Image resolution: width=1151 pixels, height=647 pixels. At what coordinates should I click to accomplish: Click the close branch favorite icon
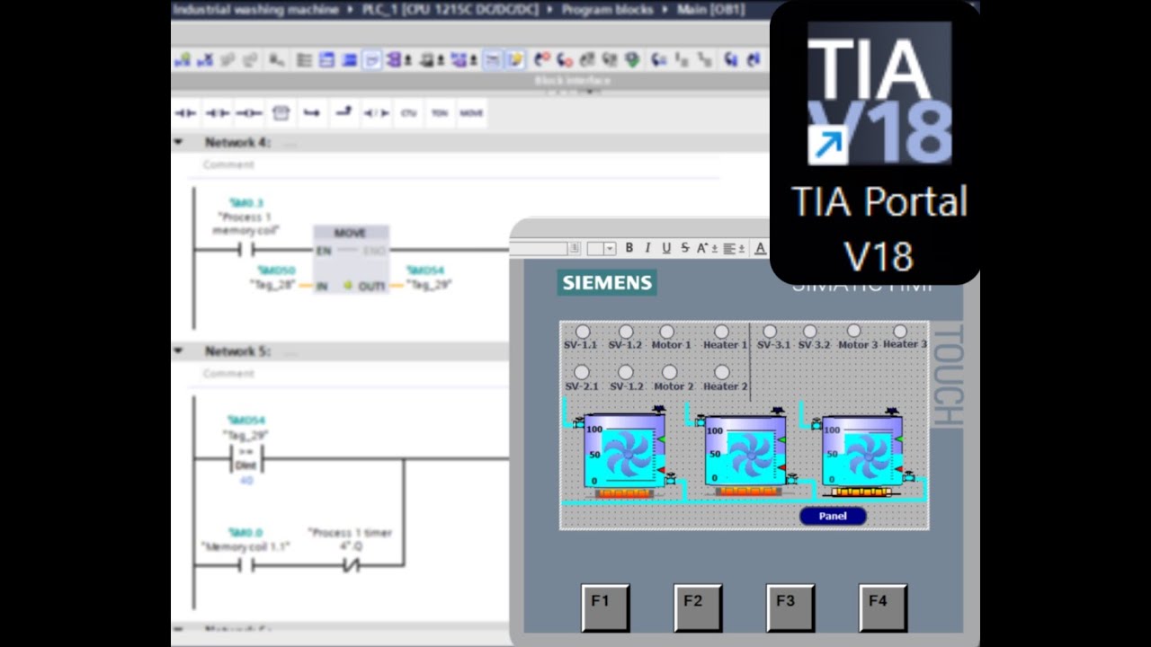[344, 111]
